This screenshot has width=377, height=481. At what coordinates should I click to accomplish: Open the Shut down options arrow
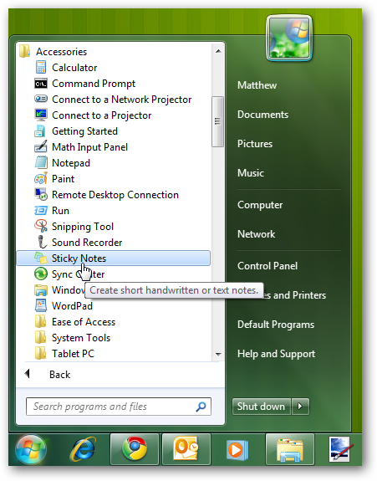(300, 407)
